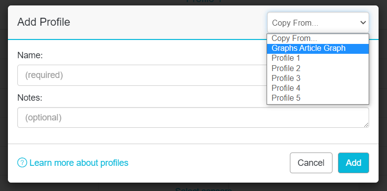Focus the optional Notes text area
The width and height of the screenshot is (387, 191).
193,117
